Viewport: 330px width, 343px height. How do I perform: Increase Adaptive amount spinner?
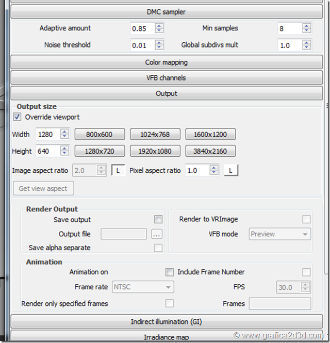[159, 26]
